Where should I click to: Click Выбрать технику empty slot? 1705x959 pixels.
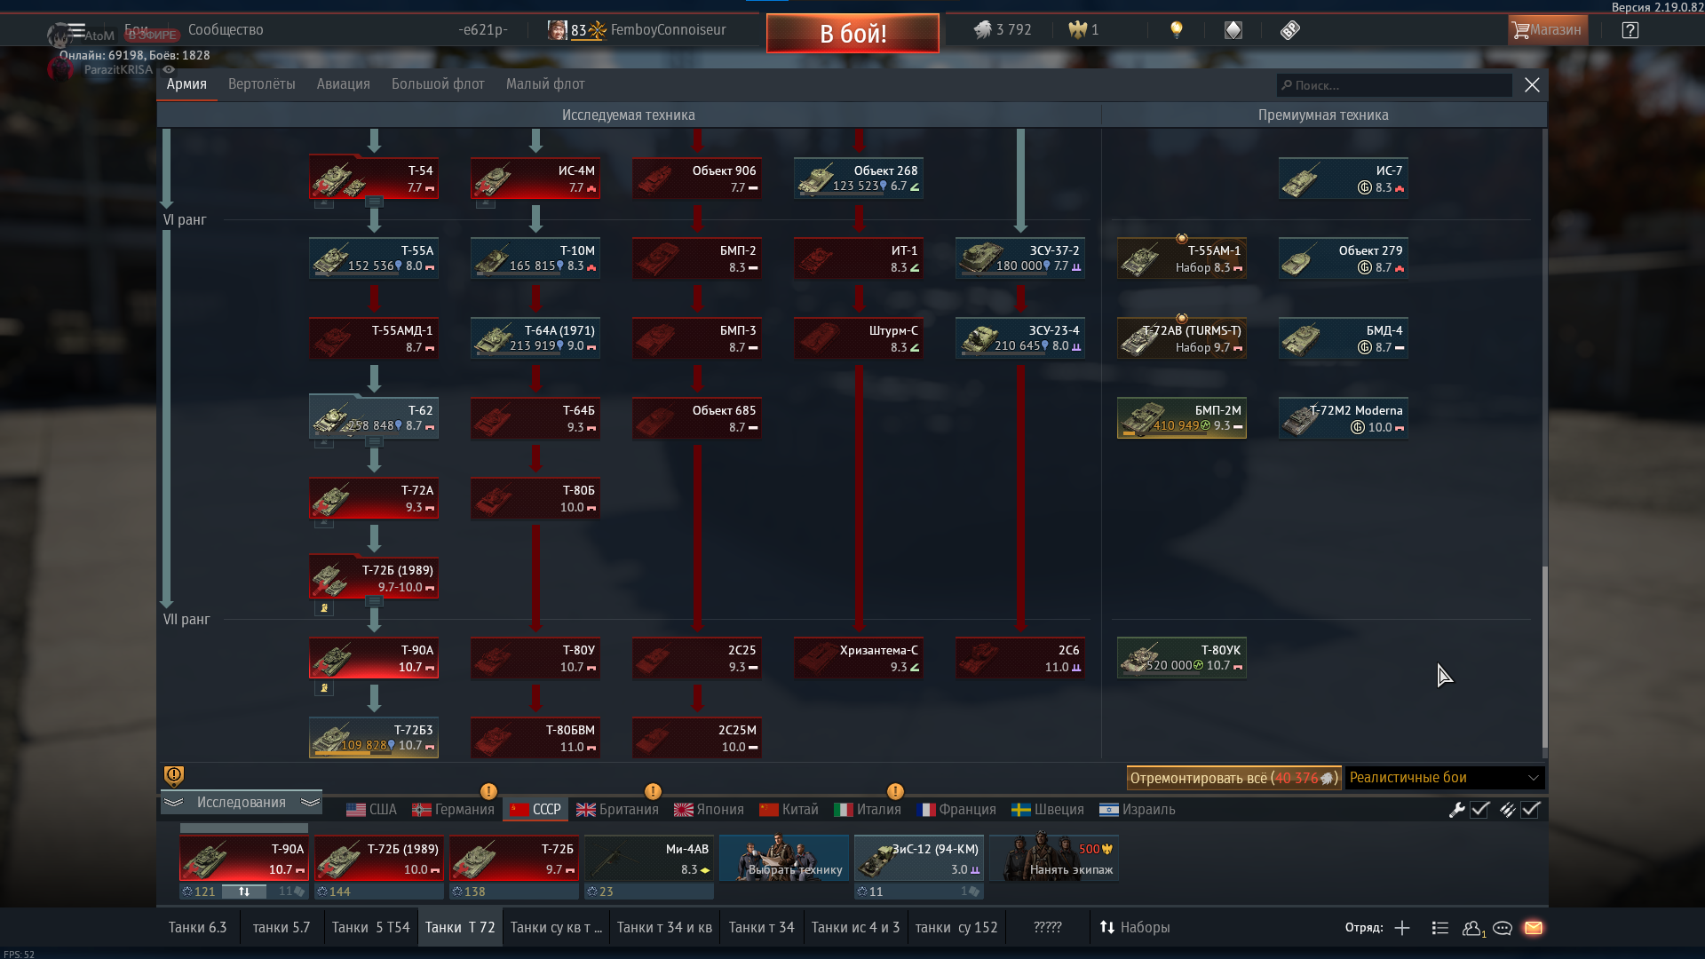click(784, 859)
